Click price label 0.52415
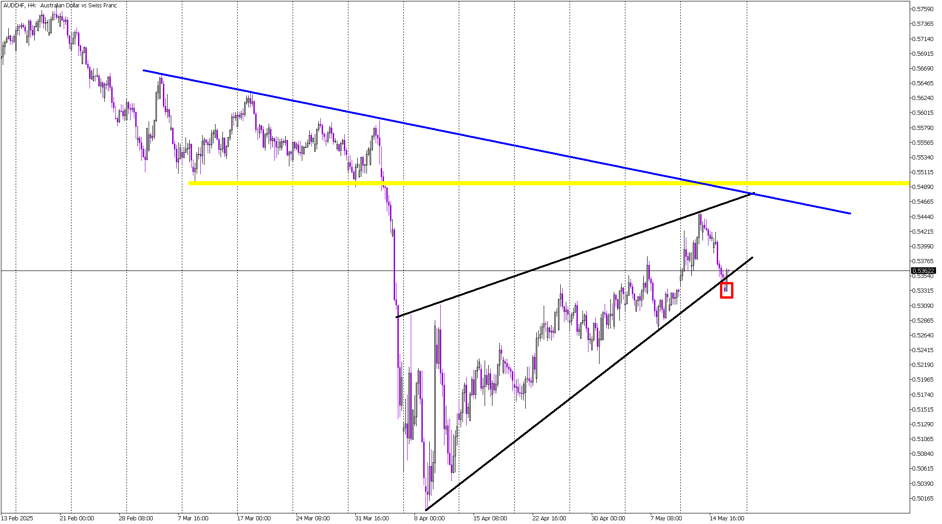Image resolution: width=942 pixels, height=524 pixels. click(x=923, y=350)
